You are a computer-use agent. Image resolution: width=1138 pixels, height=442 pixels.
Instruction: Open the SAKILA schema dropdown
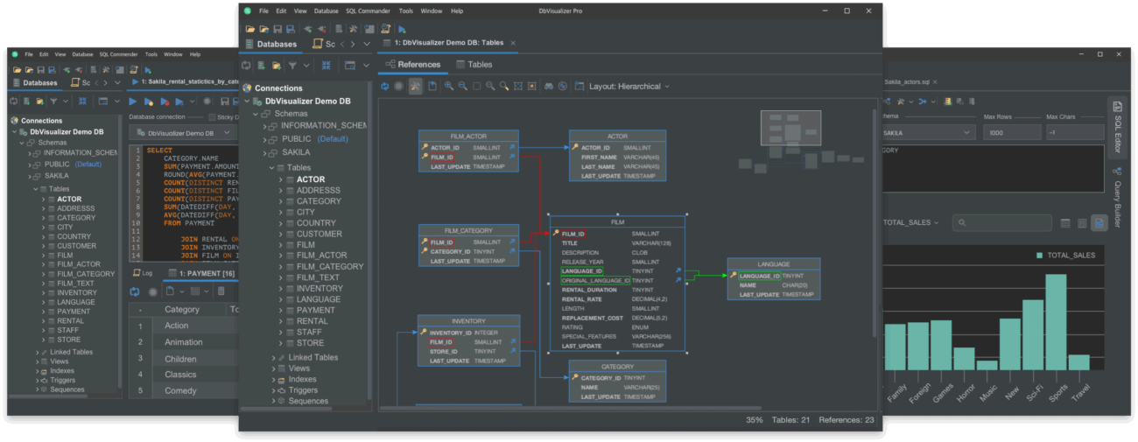(x=928, y=133)
